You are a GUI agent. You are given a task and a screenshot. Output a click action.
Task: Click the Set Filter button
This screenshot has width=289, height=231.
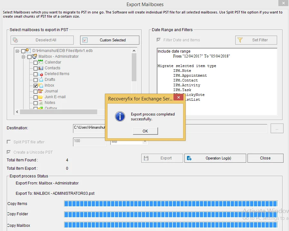(x=256, y=40)
